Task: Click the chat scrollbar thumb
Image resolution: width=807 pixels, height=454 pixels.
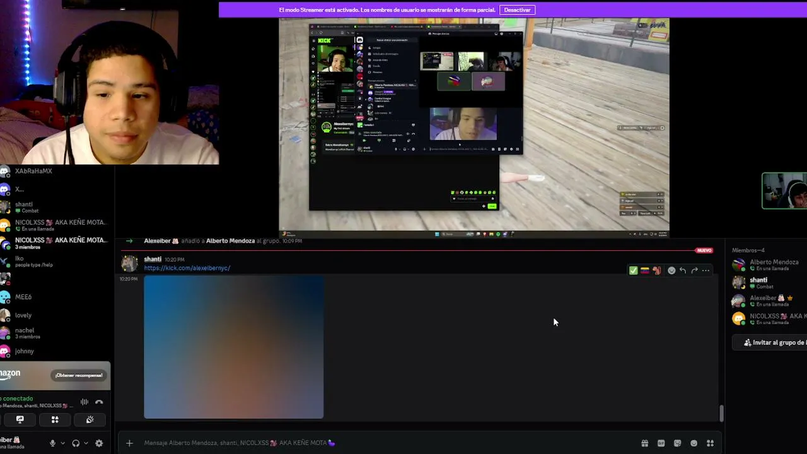Action: 721,413
